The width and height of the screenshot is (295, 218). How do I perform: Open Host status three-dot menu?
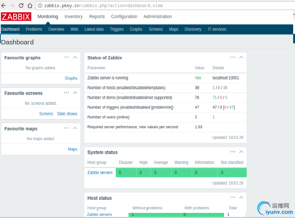pos(233,197)
